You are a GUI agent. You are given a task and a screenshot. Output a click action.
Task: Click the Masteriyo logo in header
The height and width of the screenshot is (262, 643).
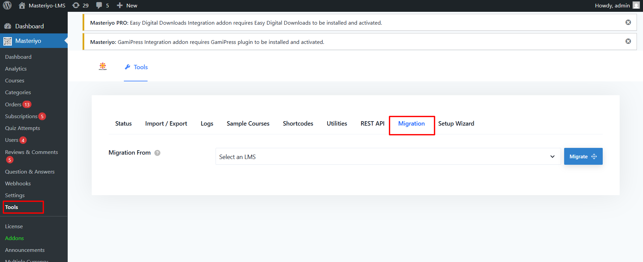click(x=103, y=66)
